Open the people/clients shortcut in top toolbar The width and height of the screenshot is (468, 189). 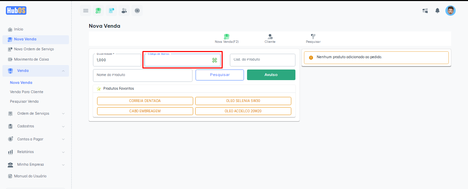pyautogui.click(x=124, y=11)
